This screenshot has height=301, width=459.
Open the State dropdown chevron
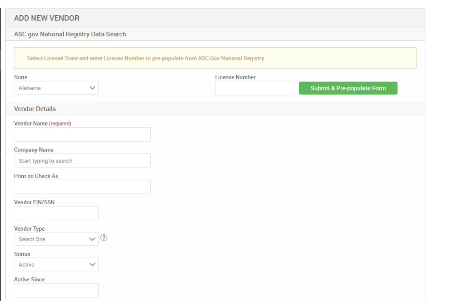point(93,88)
